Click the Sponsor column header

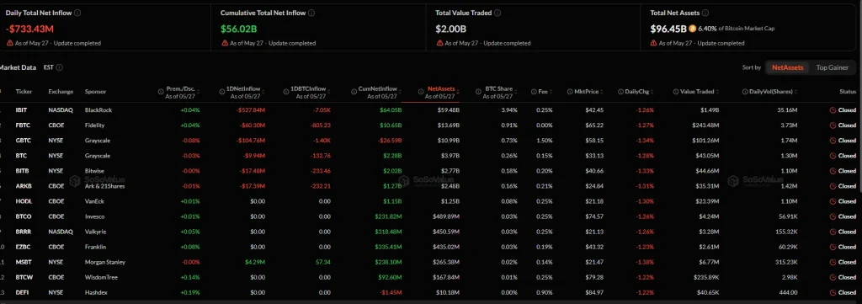coord(96,92)
